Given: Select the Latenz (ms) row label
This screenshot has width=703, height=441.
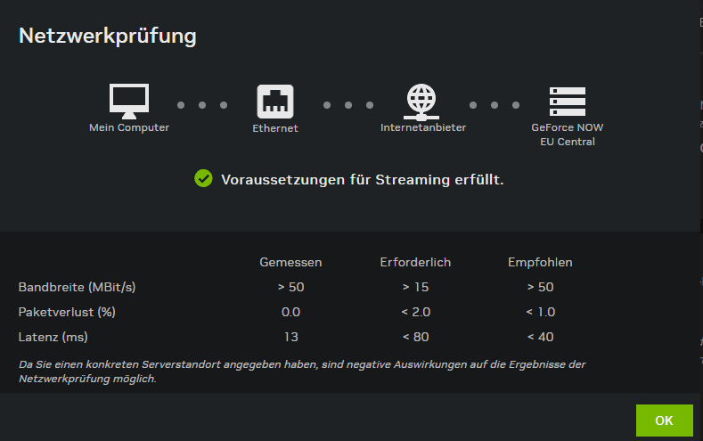Looking at the screenshot, I should (53, 337).
